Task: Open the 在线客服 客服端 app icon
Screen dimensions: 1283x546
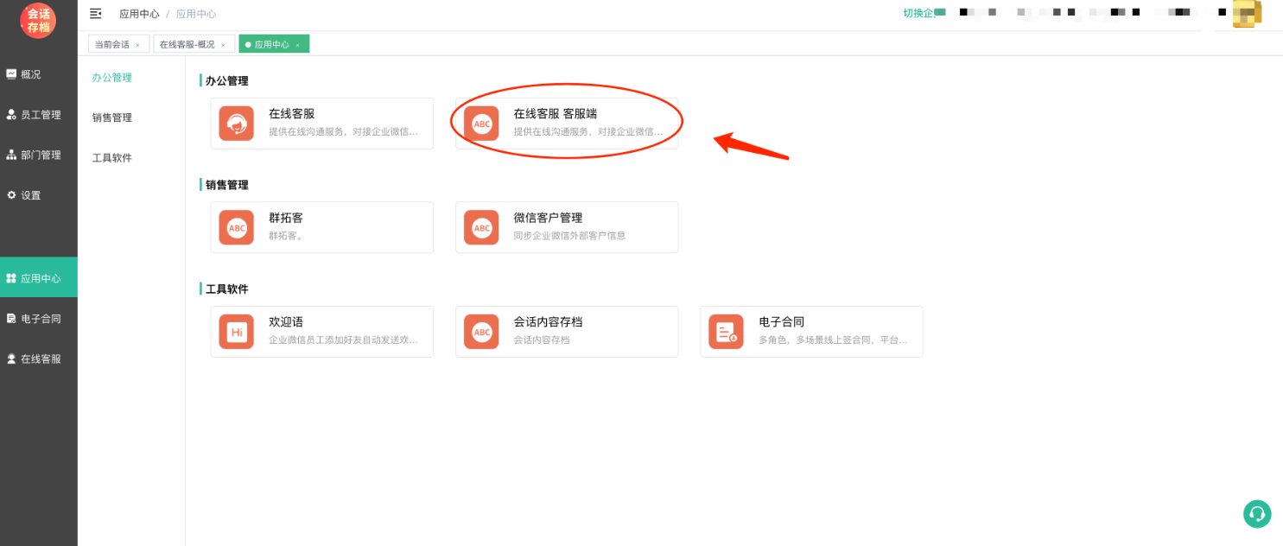Action: tap(481, 124)
